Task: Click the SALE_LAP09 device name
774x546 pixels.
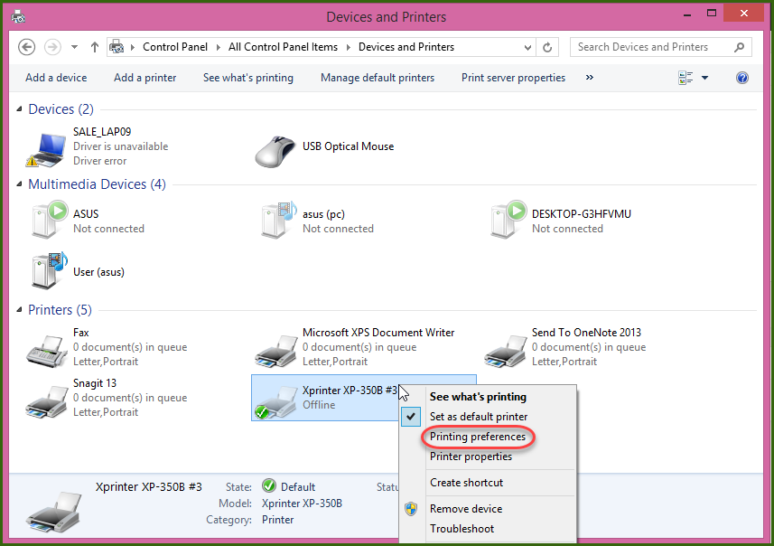Action: [102, 132]
